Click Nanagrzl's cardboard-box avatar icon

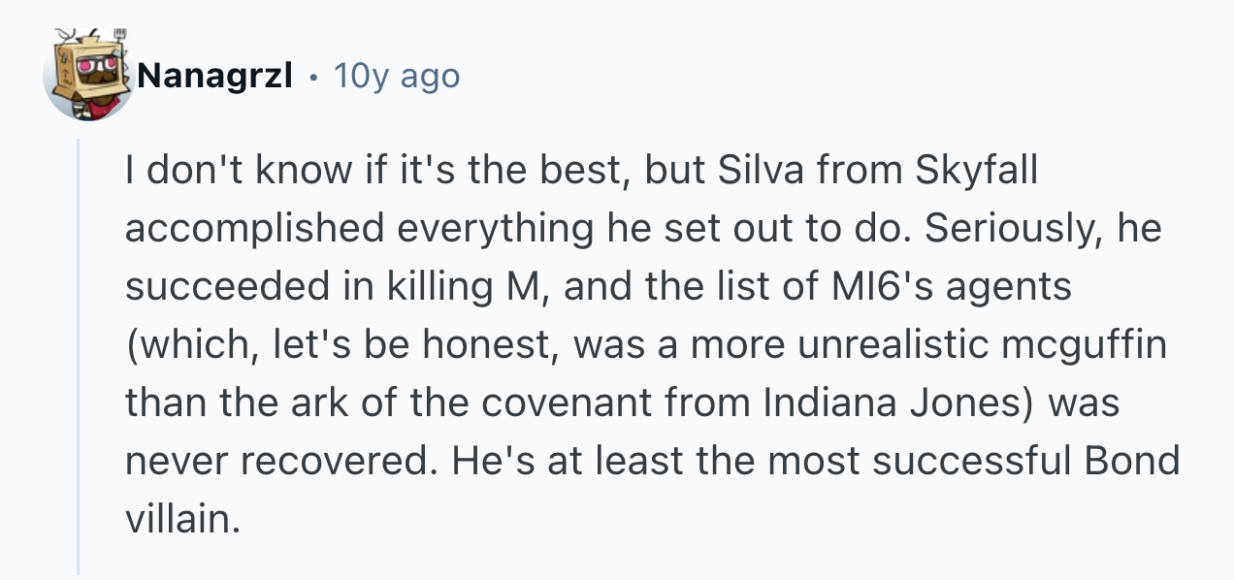point(87,77)
